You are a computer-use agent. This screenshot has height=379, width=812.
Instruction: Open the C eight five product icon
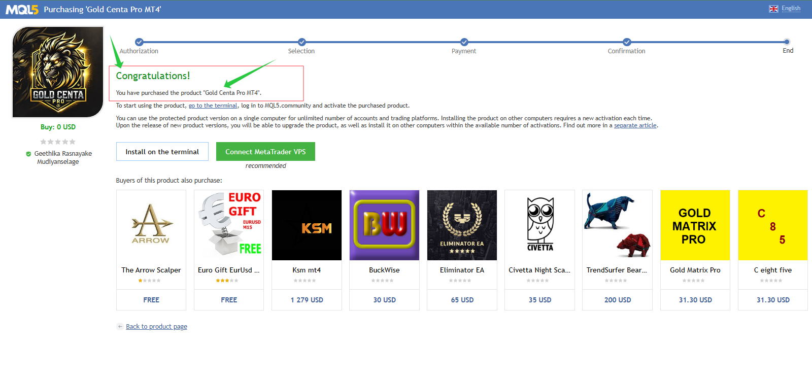coord(773,225)
